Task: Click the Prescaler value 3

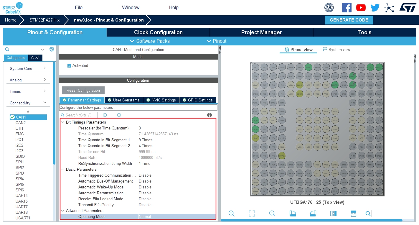Action: tap(140, 128)
